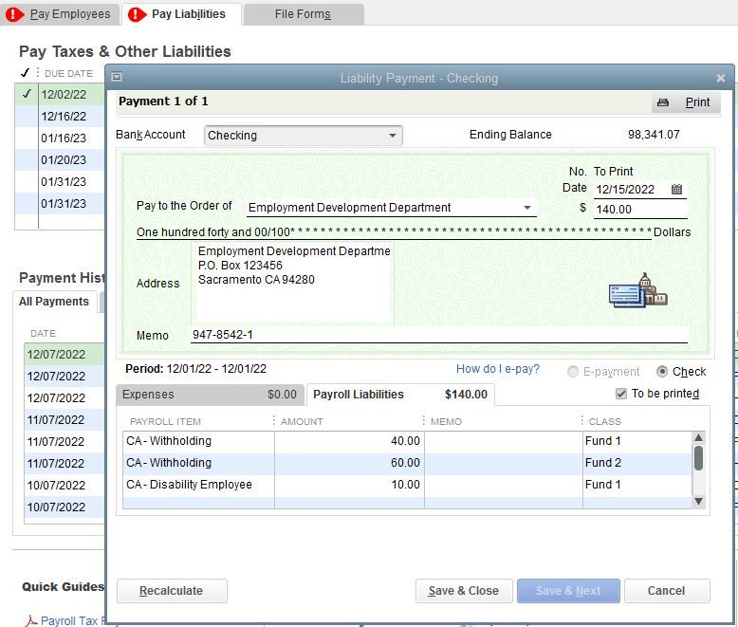The height and width of the screenshot is (627, 738).
Task: Expand the Pay to the Order of dropdown
Action: (527, 208)
